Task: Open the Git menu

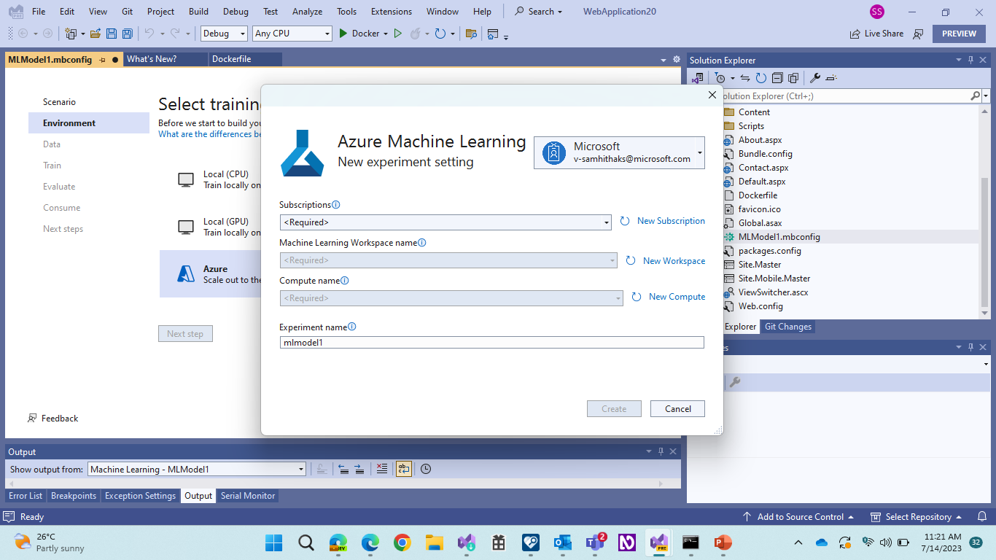Action: pyautogui.click(x=127, y=11)
